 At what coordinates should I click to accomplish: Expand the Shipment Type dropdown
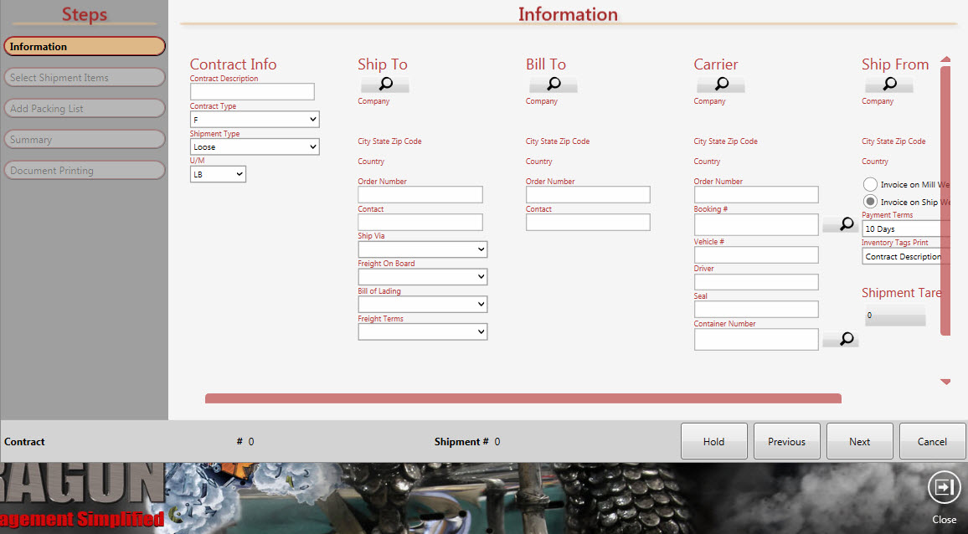point(255,147)
